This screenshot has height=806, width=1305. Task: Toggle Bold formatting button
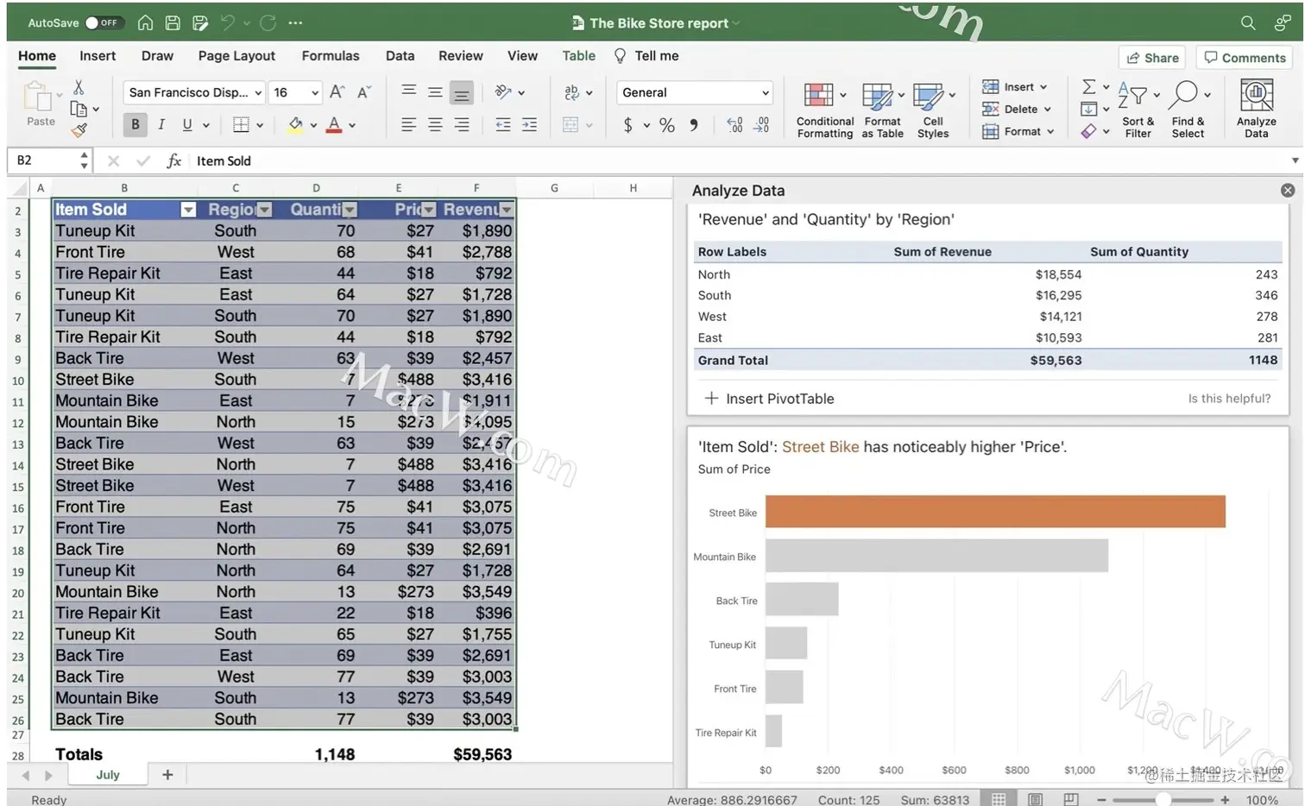tap(135, 125)
